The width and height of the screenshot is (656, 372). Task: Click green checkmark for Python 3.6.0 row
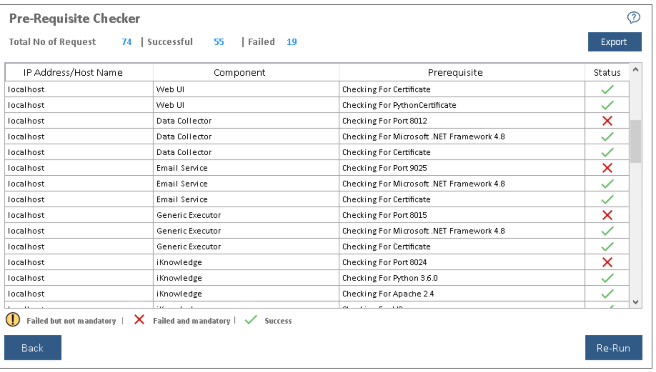(607, 278)
